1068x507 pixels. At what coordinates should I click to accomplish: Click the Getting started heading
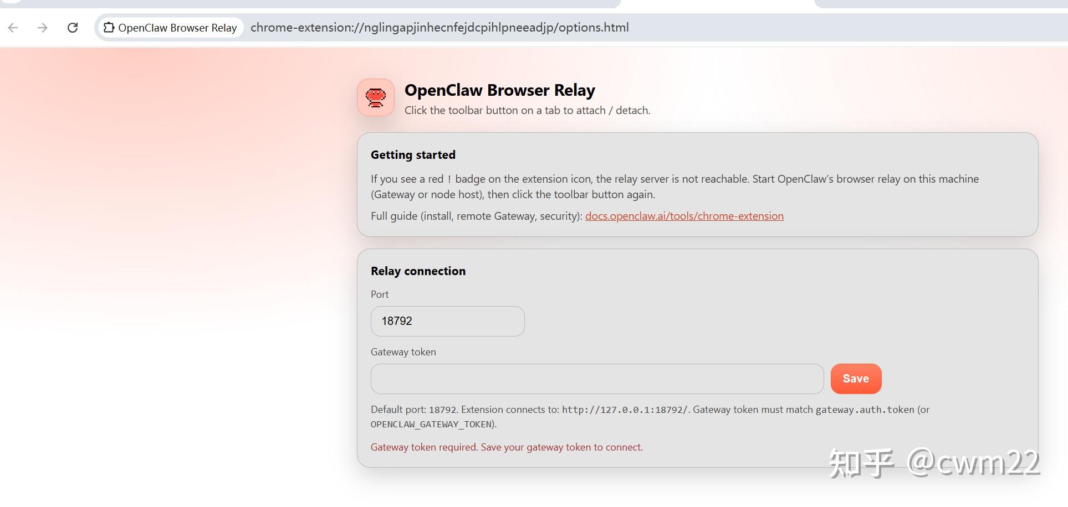click(413, 155)
